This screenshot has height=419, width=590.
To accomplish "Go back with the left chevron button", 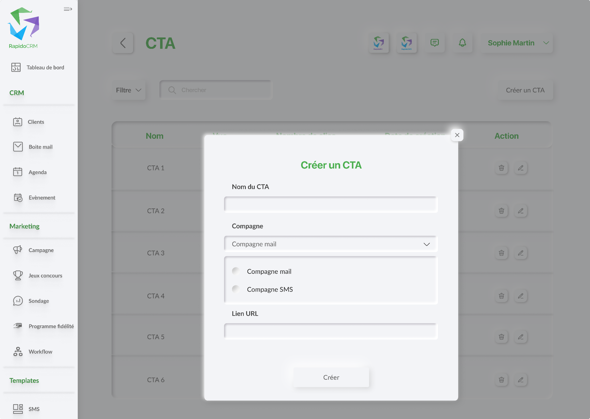I will (123, 43).
